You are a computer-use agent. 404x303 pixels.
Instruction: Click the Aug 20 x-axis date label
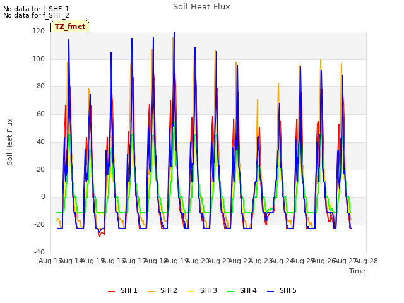click(198, 261)
